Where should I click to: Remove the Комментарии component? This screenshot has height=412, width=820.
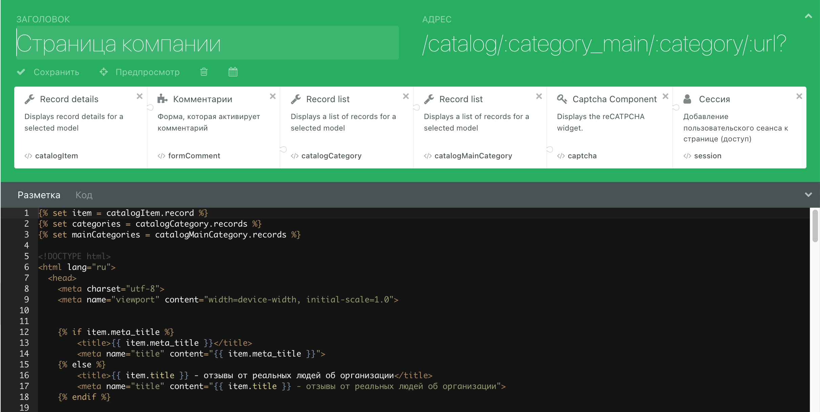pyautogui.click(x=273, y=96)
